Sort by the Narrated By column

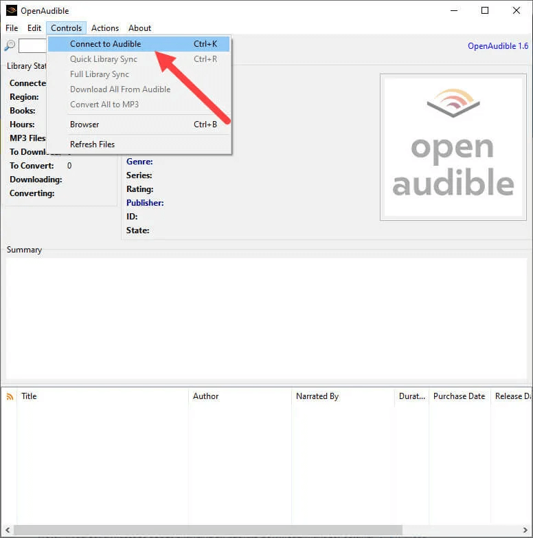(x=343, y=396)
